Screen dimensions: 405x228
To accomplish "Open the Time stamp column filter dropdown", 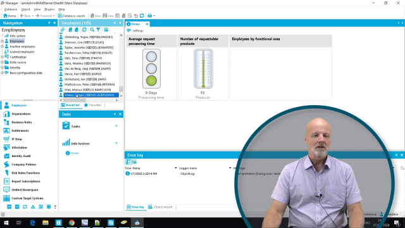I will point(176,168).
